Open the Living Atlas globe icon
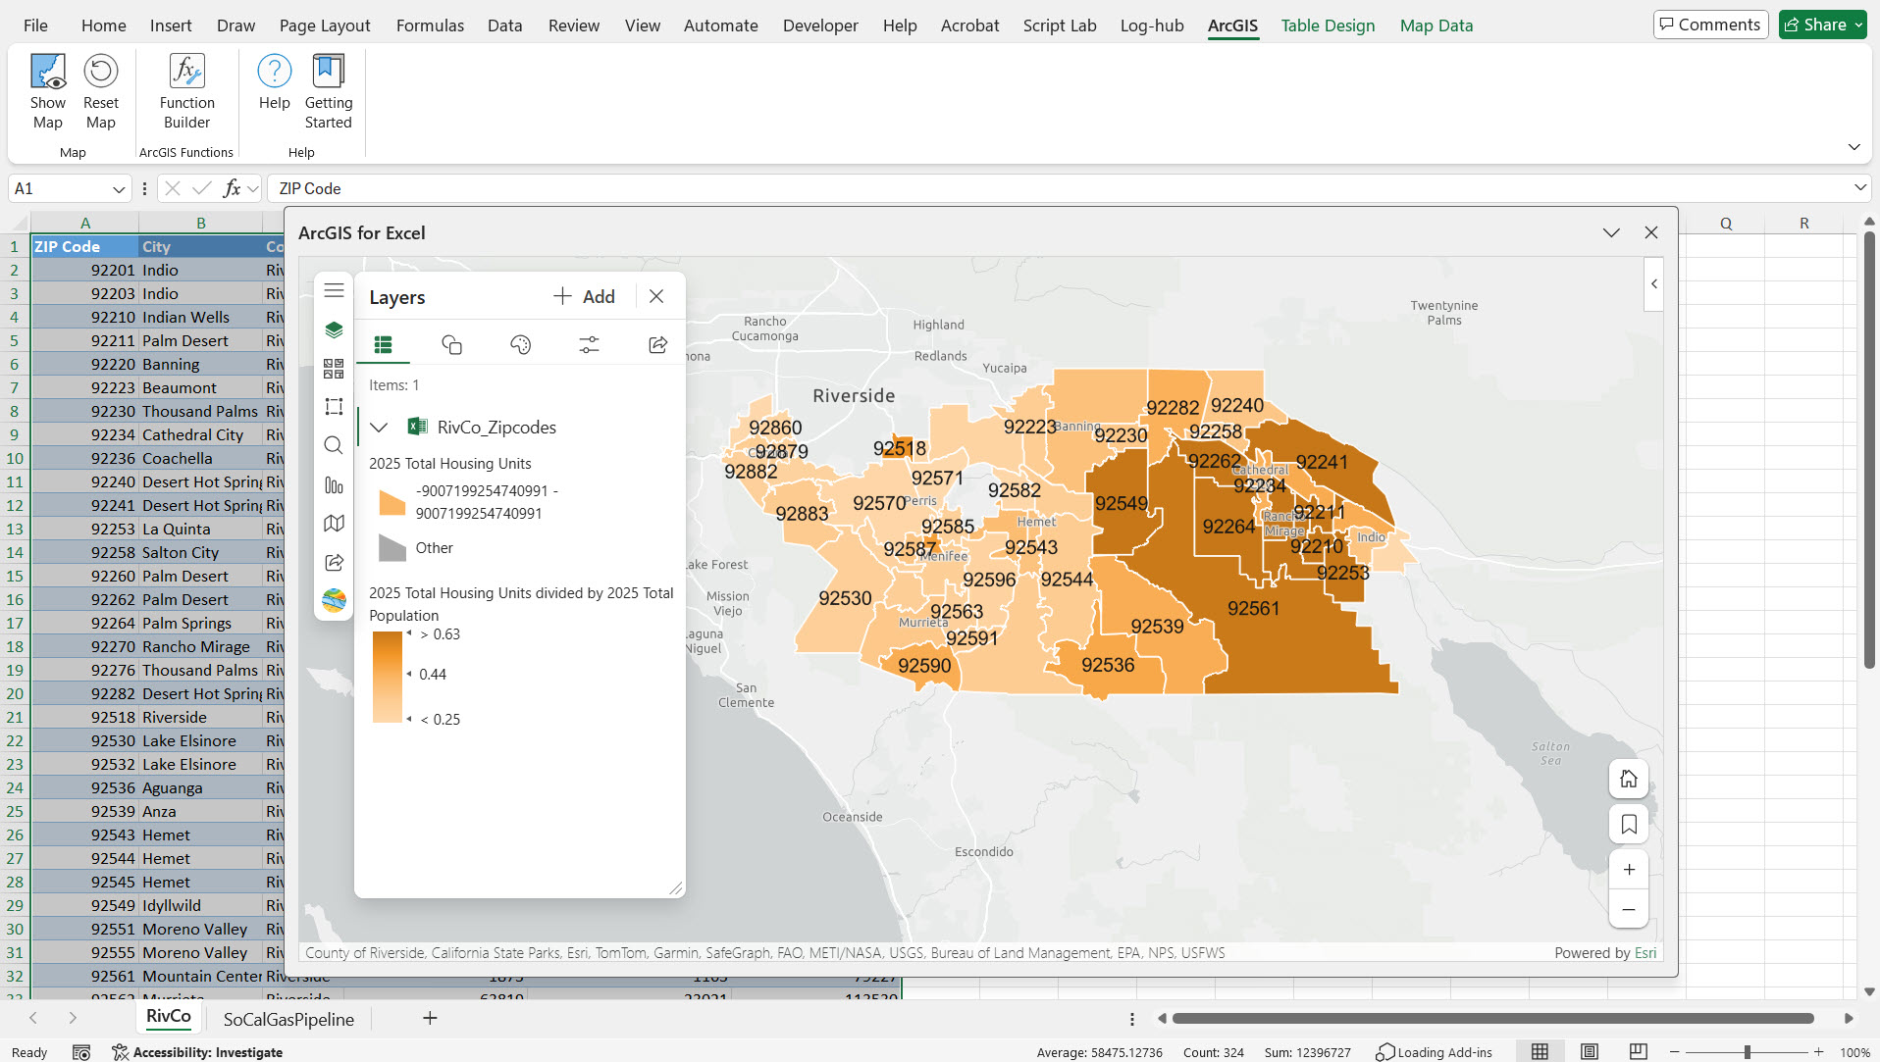This screenshot has height=1062, width=1880. 334,600
